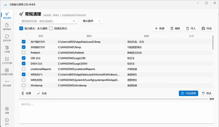Check the Minidump row checkbox
This screenshot has height=127, width=219.
(23, 85)
